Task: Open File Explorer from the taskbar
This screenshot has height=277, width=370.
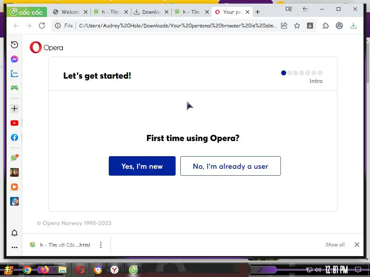Action: click(62, 270)
